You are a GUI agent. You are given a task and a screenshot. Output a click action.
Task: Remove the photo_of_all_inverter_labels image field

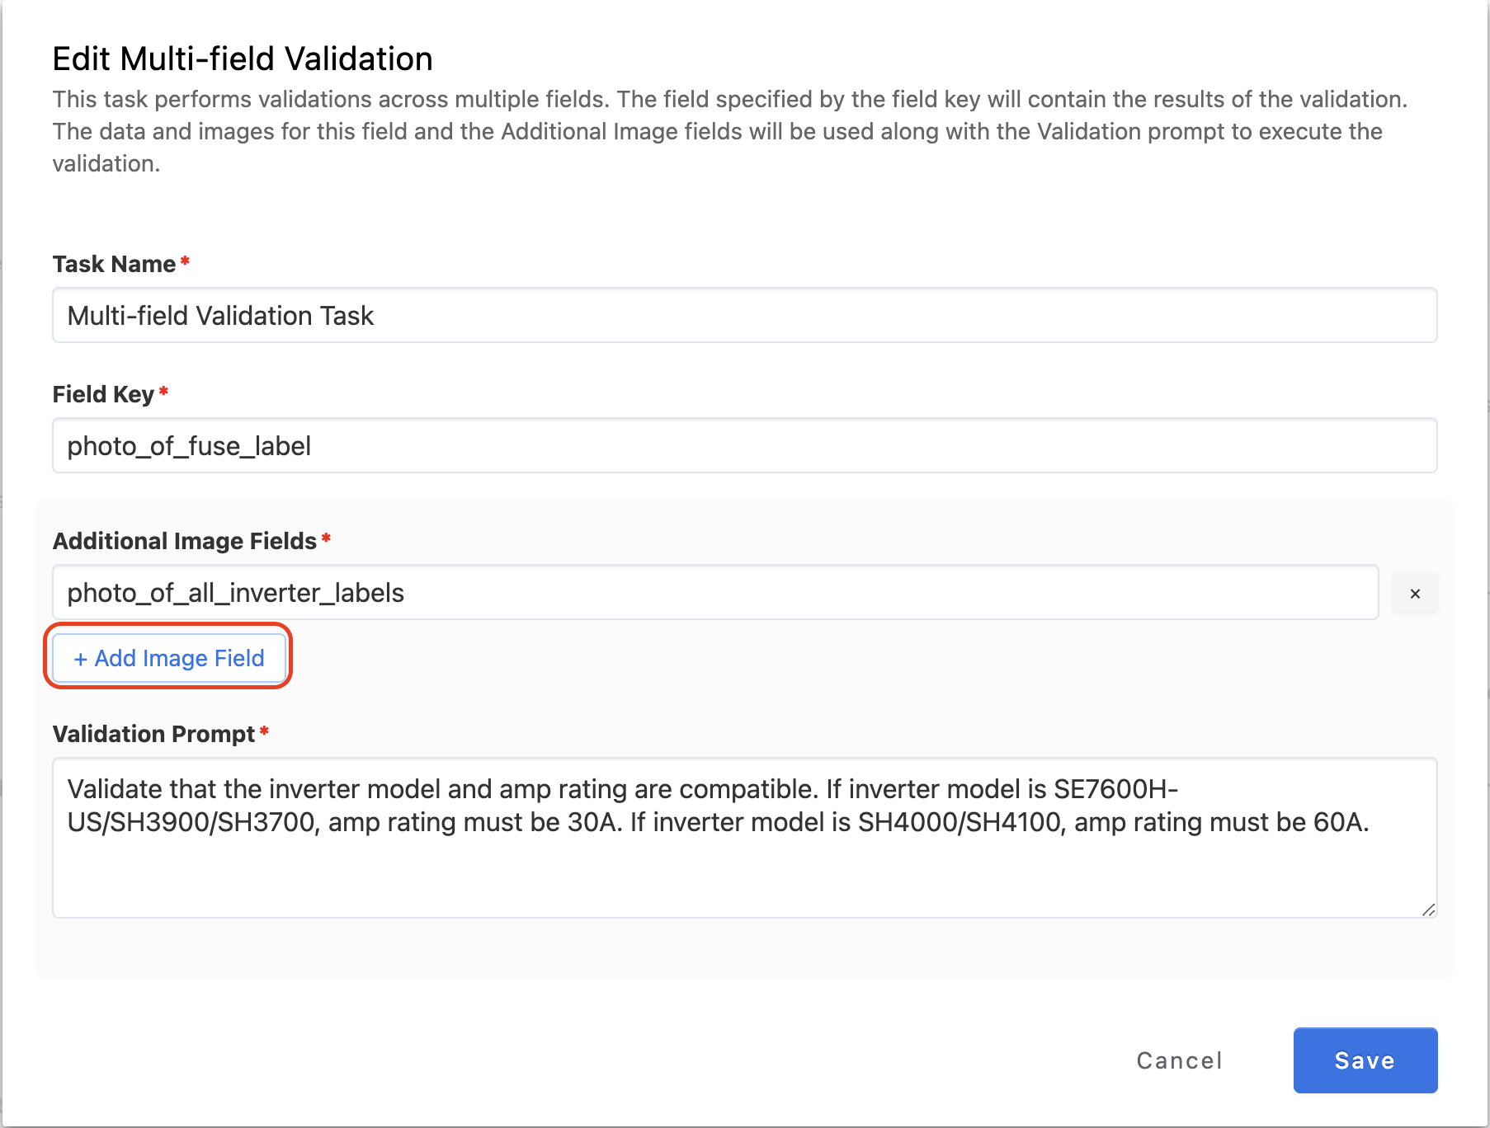[1414, 594]
